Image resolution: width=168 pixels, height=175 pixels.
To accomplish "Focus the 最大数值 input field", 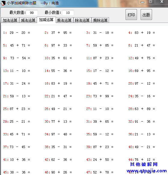I will [x=32, y=13].
